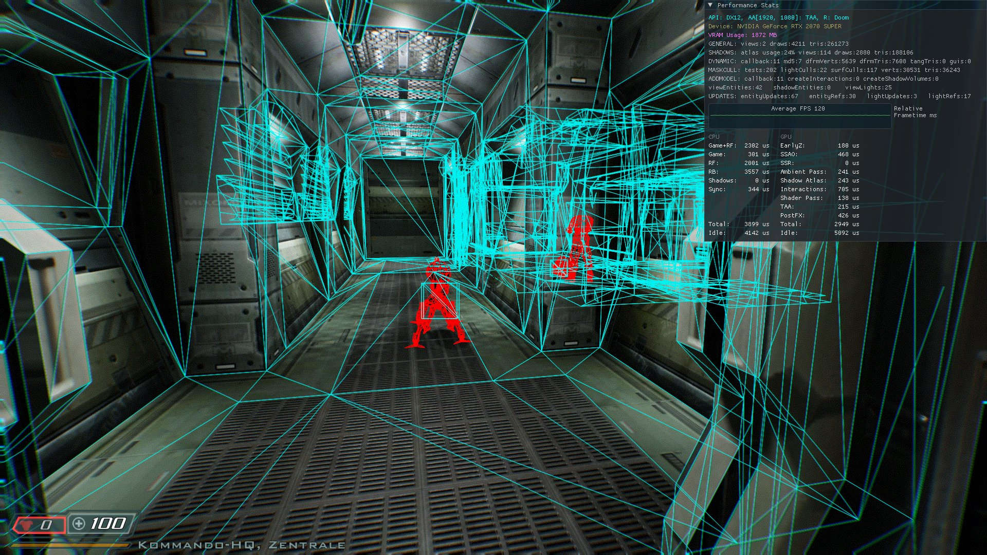Click the Average FPS 120 graph
987x555 pixels.
click(x=799, y=116)
